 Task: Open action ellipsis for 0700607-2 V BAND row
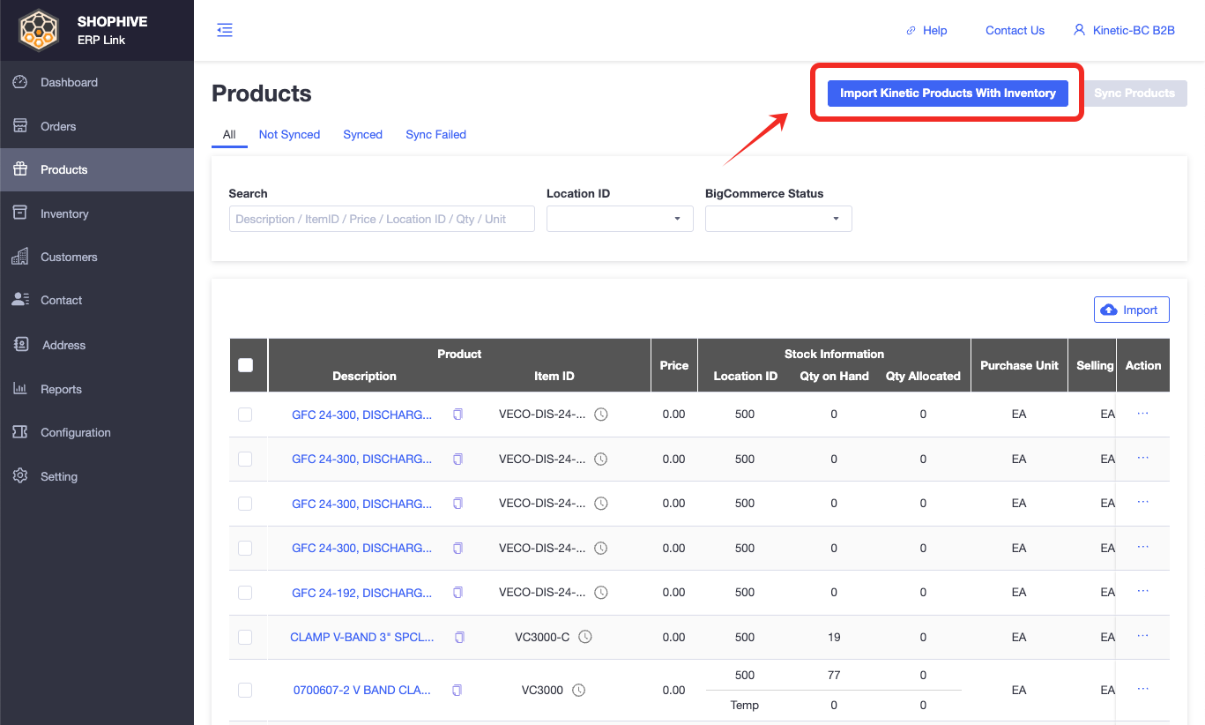point(1143,688)
